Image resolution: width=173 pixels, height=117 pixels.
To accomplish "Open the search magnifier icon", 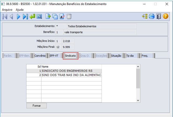I will (39, 17).
